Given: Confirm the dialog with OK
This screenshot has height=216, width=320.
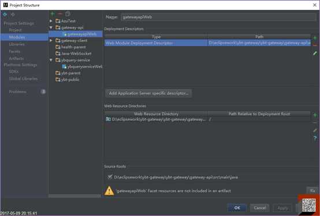Looking at the screenshot, I should tap(237, 208).
